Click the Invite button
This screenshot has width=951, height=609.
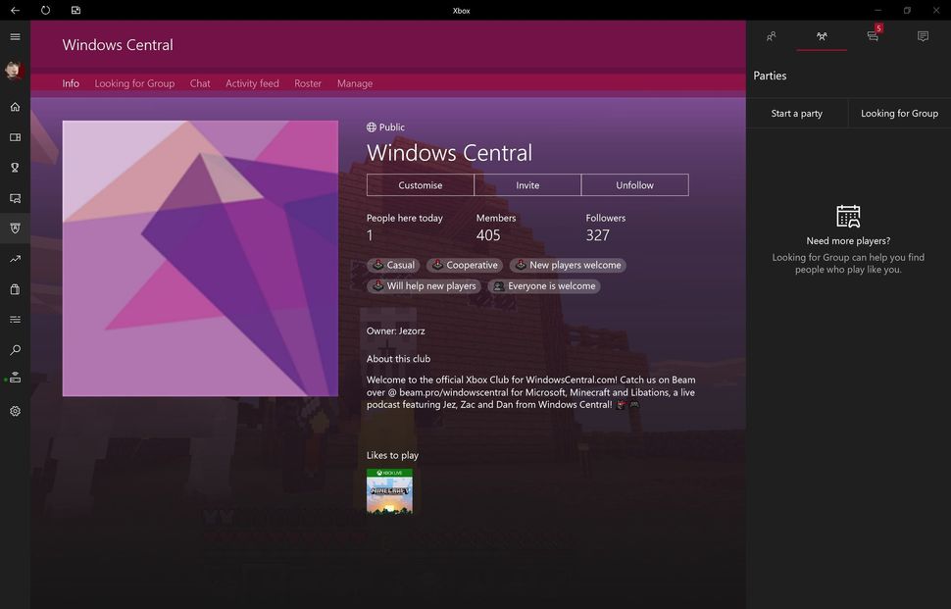pos(527,184)
